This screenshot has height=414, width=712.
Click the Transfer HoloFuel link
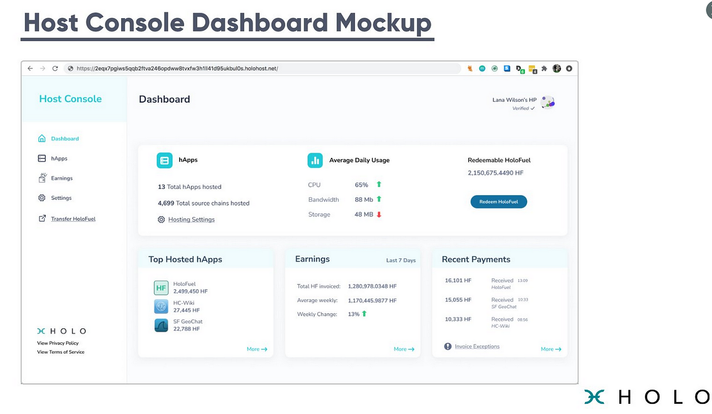point(73,219)
